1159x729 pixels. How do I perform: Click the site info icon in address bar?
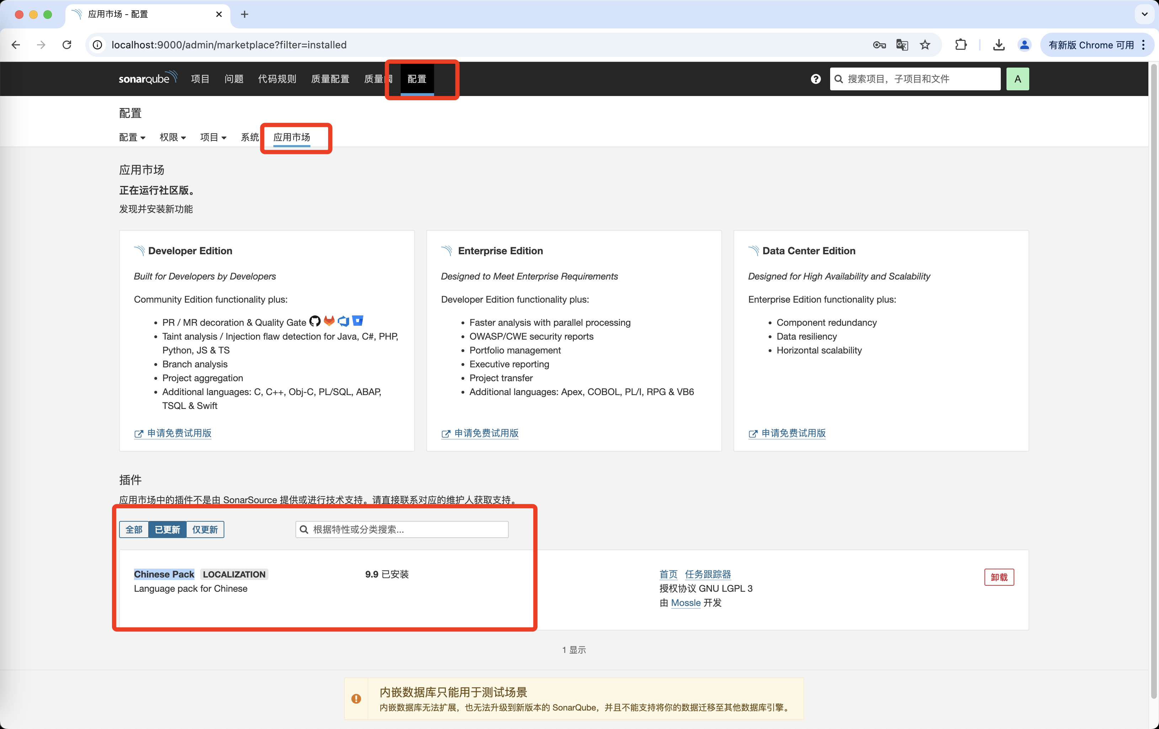pyautogui.click(x=98, y=45)
